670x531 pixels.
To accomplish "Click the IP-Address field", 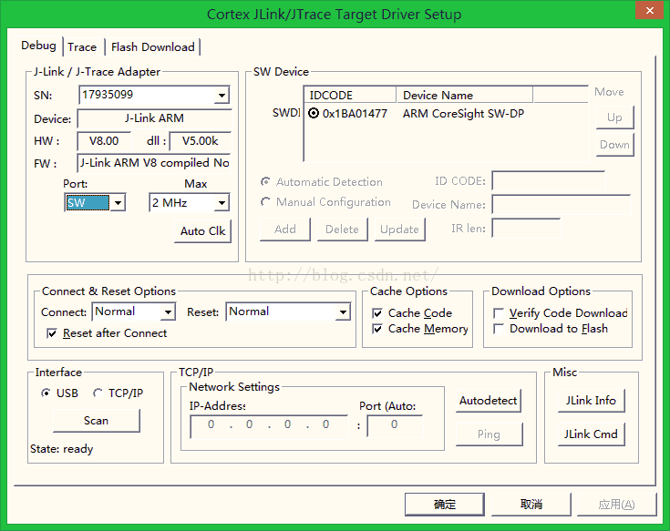I will point(269,425).
